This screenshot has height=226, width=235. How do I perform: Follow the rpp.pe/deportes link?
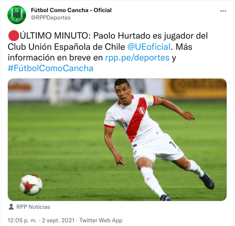coord(137,58)
